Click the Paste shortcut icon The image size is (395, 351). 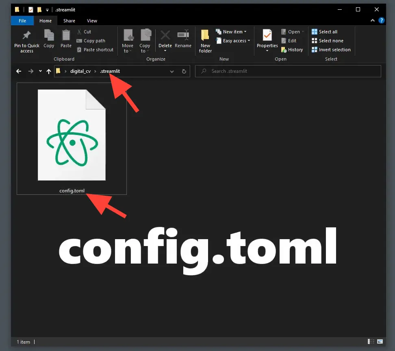click(78, 50)
